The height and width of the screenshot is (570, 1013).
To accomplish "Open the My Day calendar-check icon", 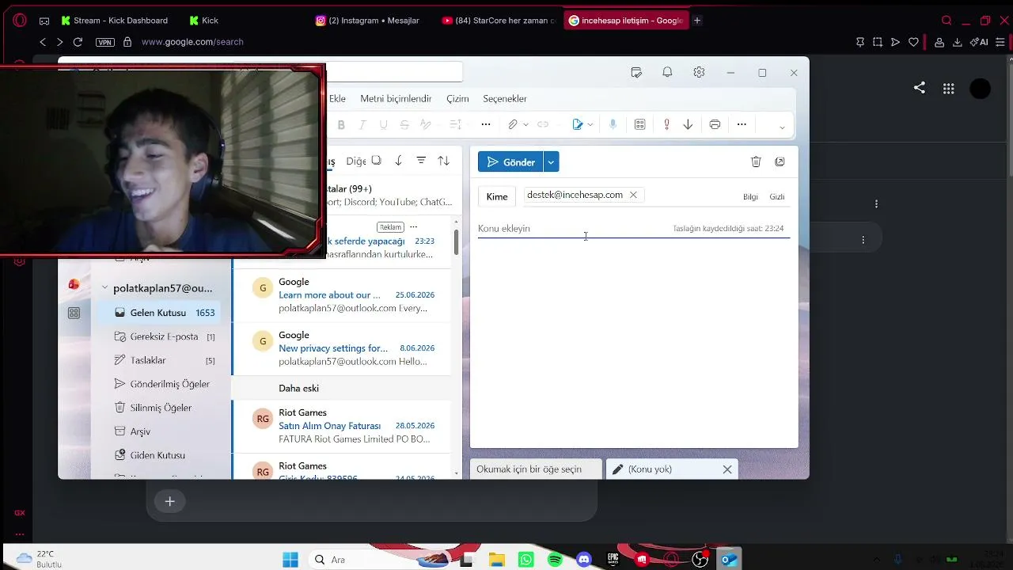I will click(636, 73).
